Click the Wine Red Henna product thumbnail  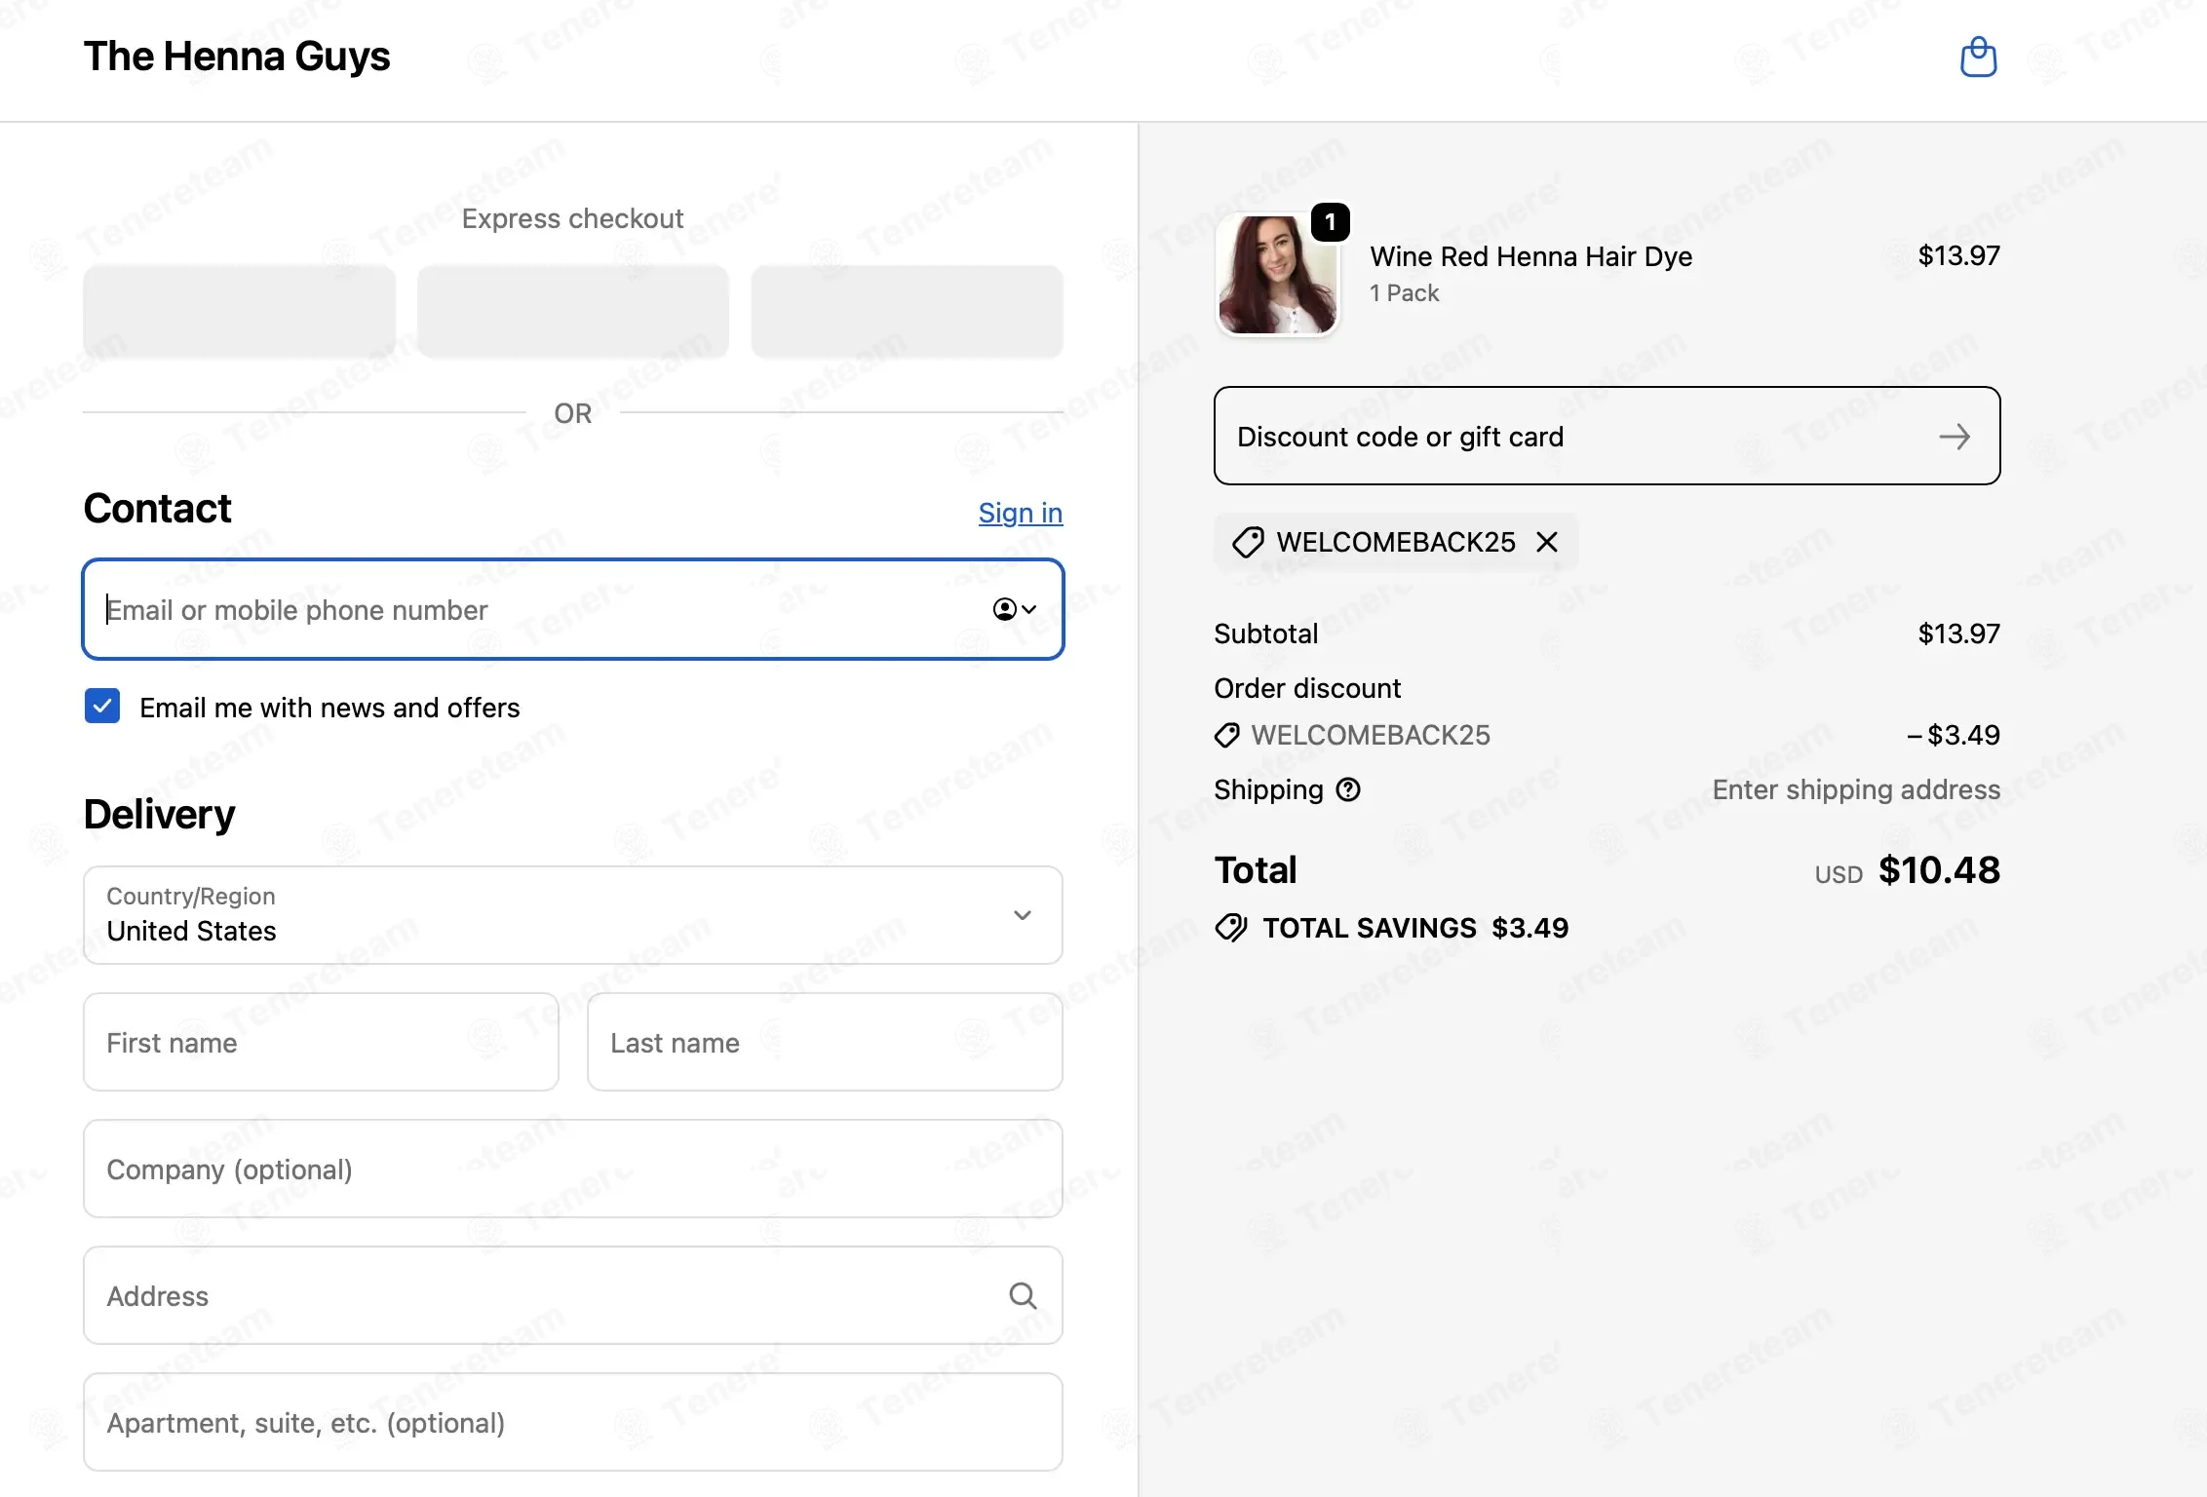click(1277, 275)
